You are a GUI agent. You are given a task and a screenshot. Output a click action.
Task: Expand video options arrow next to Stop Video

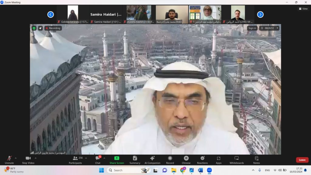coord(36,158)
